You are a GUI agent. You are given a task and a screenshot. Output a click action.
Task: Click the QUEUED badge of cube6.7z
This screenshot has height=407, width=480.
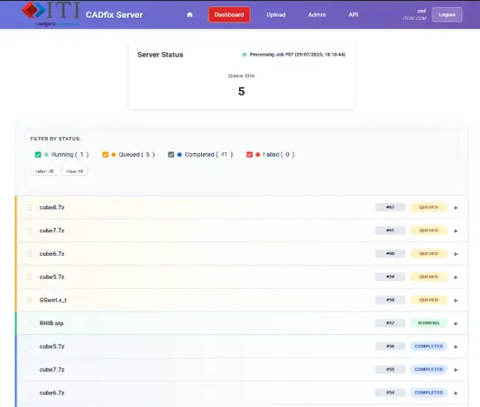coord(429,254)
